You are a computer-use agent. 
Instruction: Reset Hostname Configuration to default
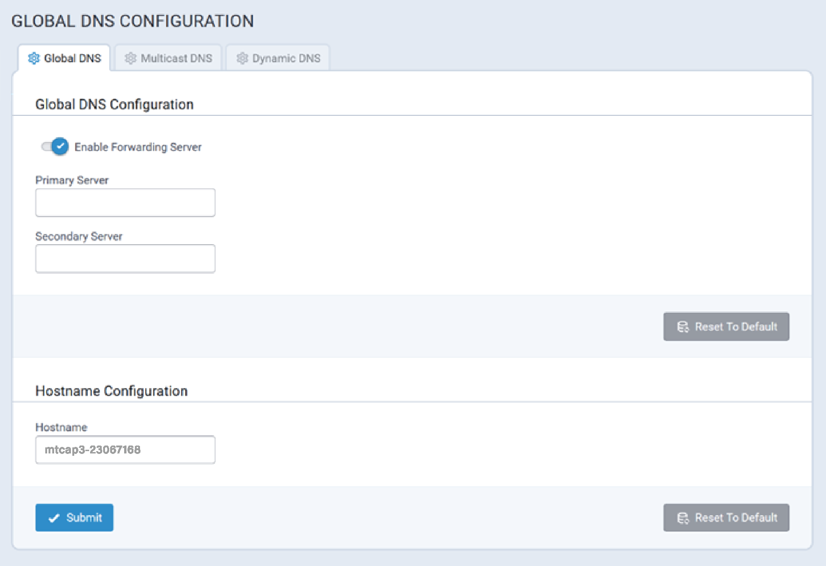pos(726,518)
